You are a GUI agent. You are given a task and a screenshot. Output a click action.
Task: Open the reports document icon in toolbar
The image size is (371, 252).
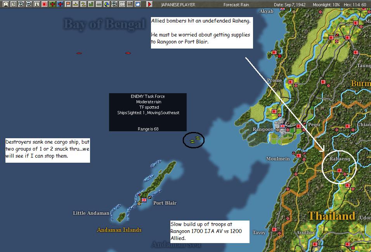click(x=14, y=4)
